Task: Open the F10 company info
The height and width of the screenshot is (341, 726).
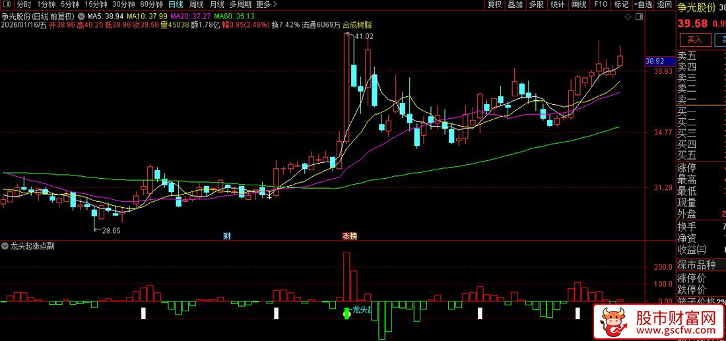Action: [600, 5]
